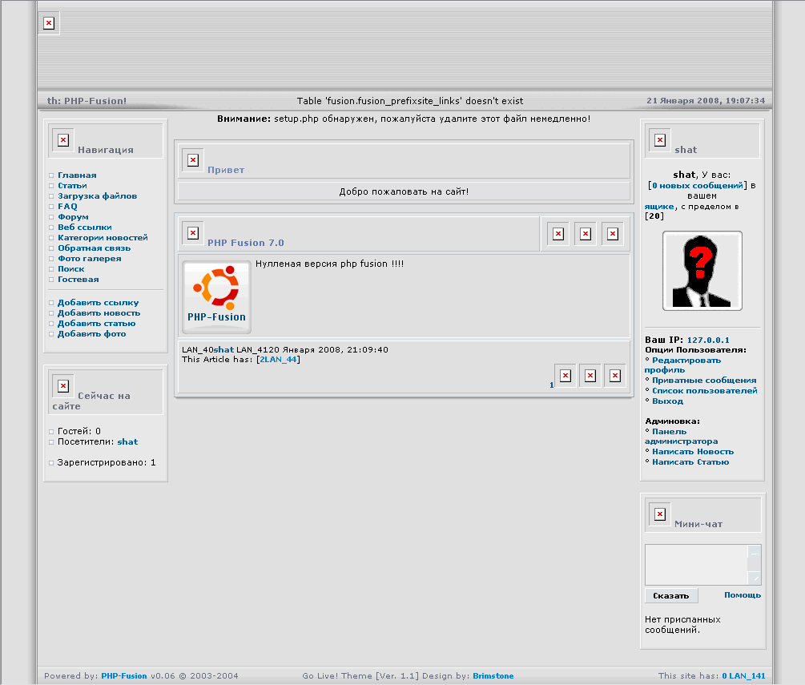Screen dimensions: 805x685
Task: Open the Гостевая guestbook
Action: [78, 280]
